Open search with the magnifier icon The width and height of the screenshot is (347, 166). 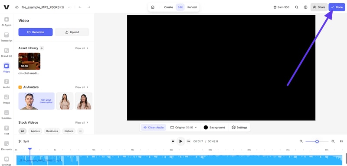297,7
